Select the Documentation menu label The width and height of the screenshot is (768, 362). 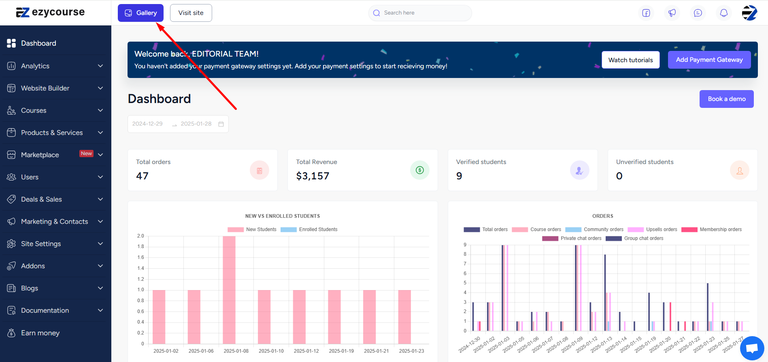click(x=45, y=310)
